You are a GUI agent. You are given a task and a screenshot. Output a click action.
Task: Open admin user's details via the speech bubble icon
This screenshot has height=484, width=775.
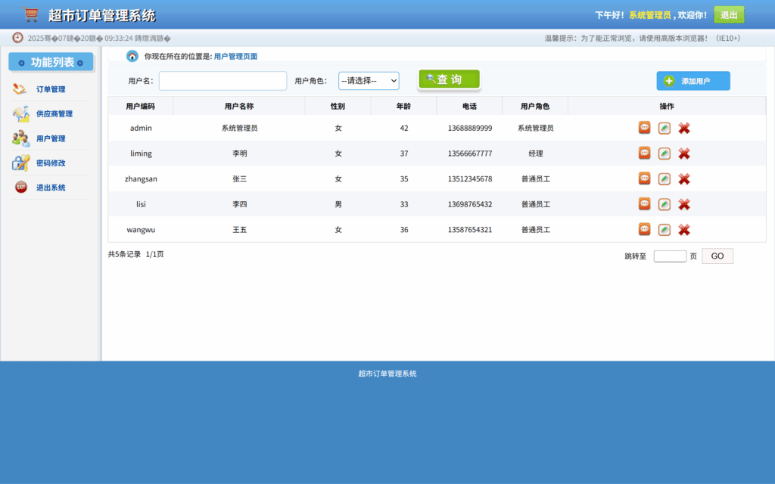coord(643,128)
